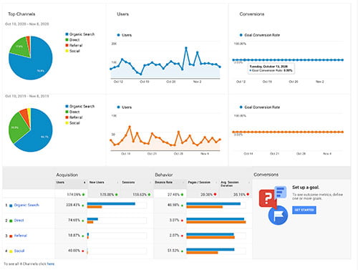Click the yellow Social legend square in 2019 chart

67,122
